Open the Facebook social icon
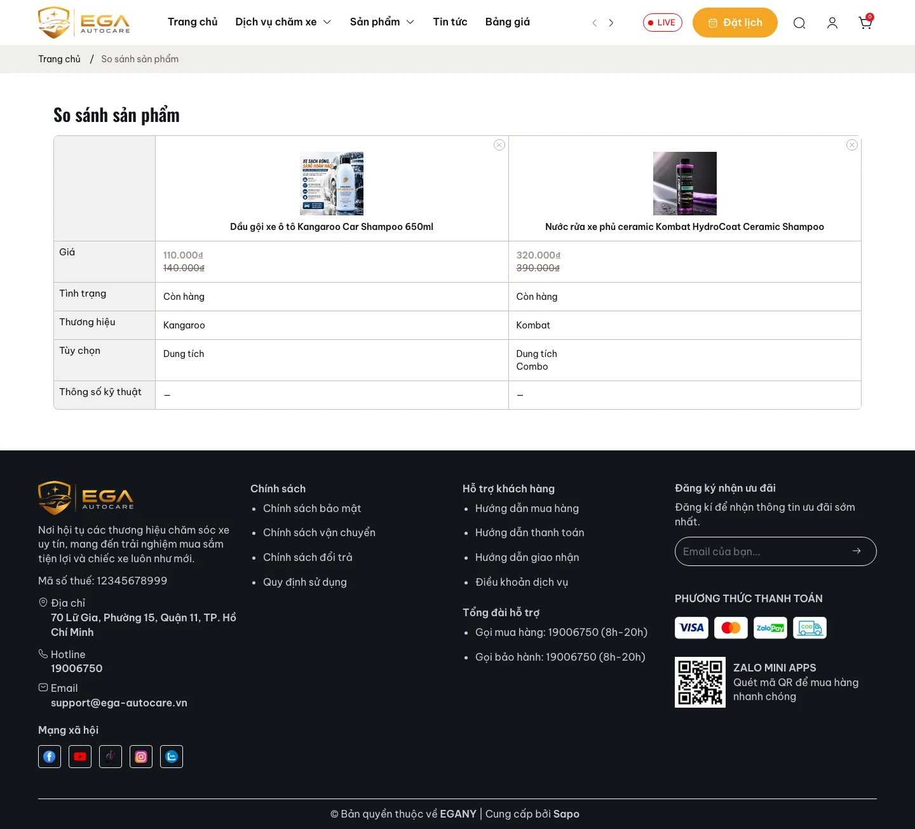The image size is (915, 829). coord(50,757)
